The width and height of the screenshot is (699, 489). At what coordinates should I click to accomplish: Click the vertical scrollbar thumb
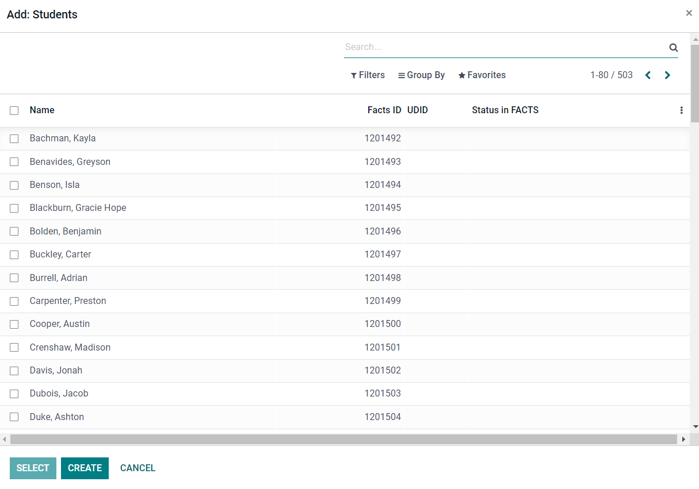click(694, 83)
